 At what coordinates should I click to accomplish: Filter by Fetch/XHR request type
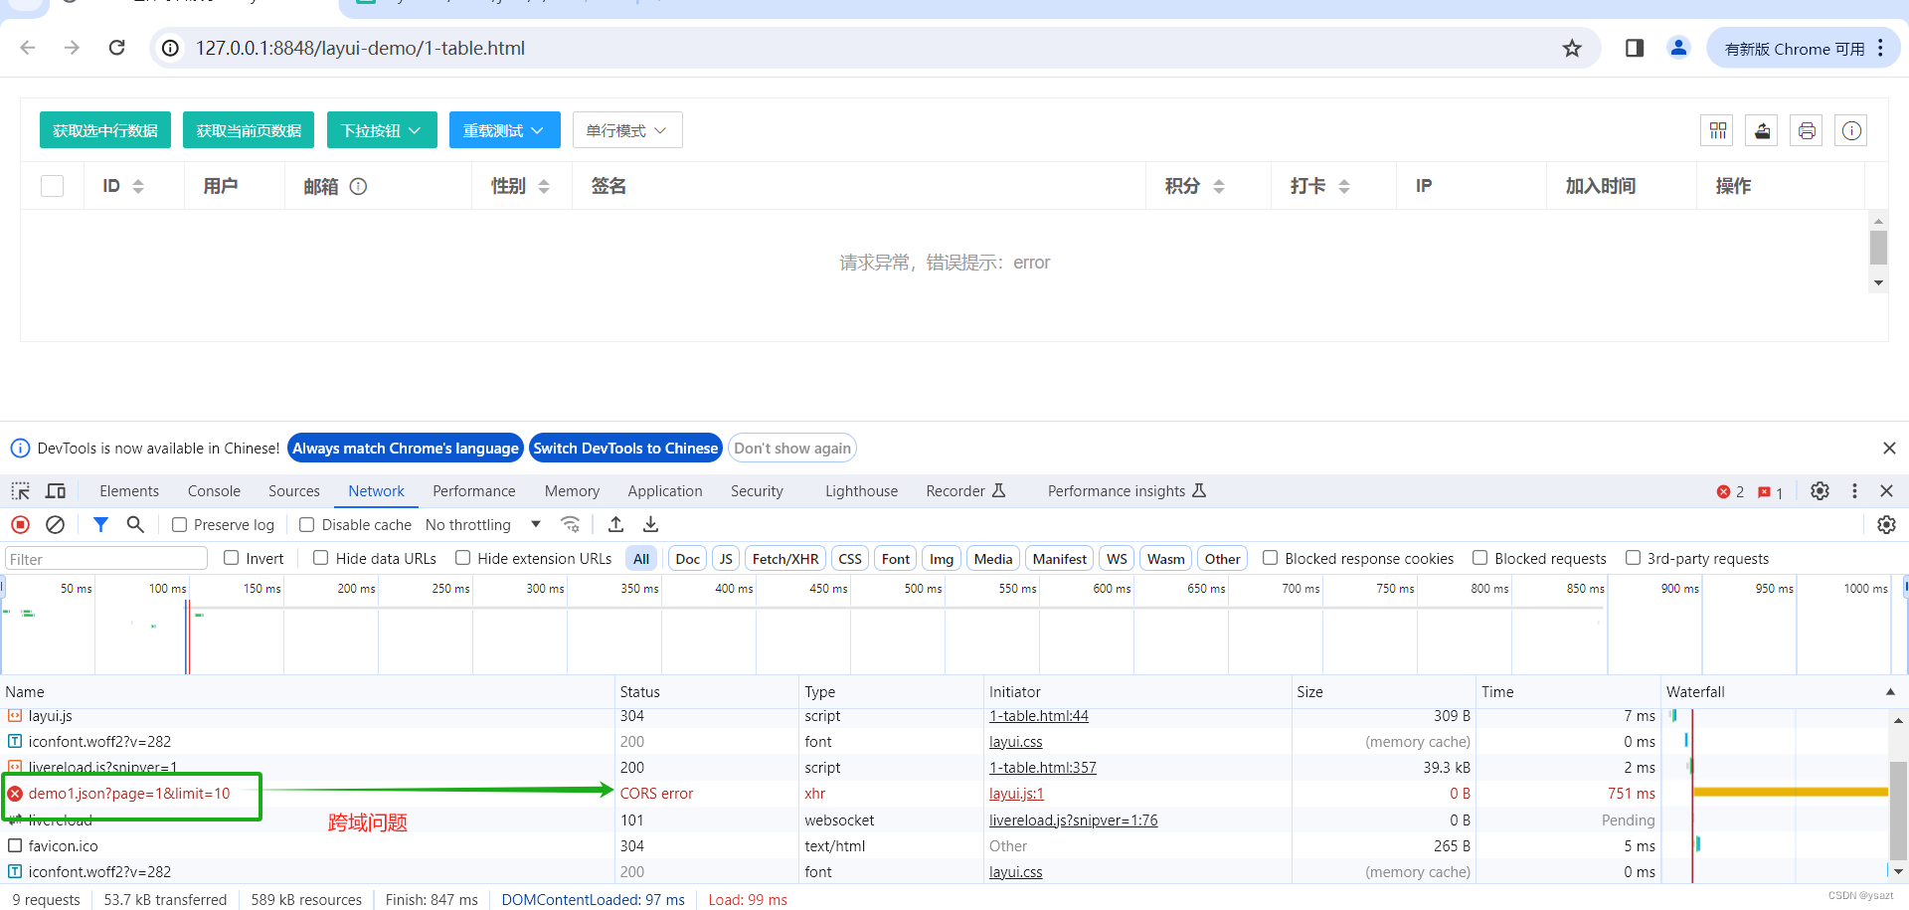[x=785, y=559]
